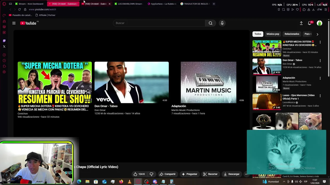Open the browser AI assistant button

(x=320, y=10)
